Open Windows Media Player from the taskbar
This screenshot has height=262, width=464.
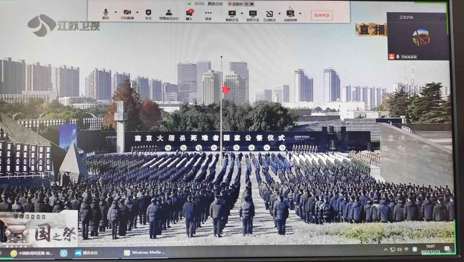coord(144,253)
